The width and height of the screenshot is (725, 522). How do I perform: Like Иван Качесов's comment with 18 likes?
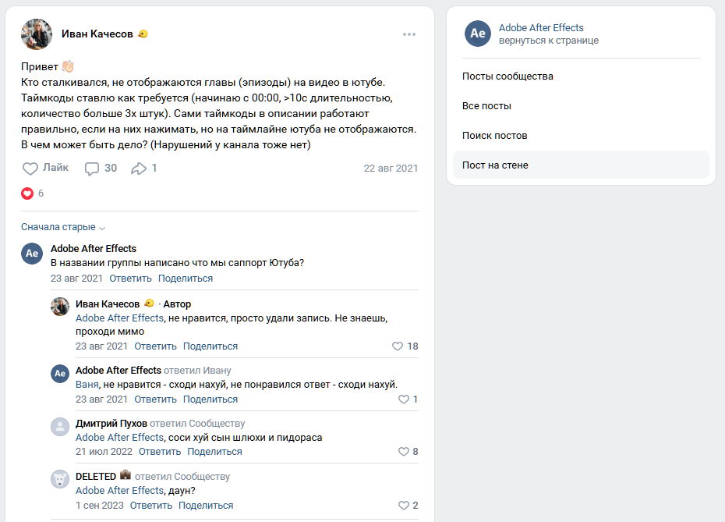pos(405,346)
